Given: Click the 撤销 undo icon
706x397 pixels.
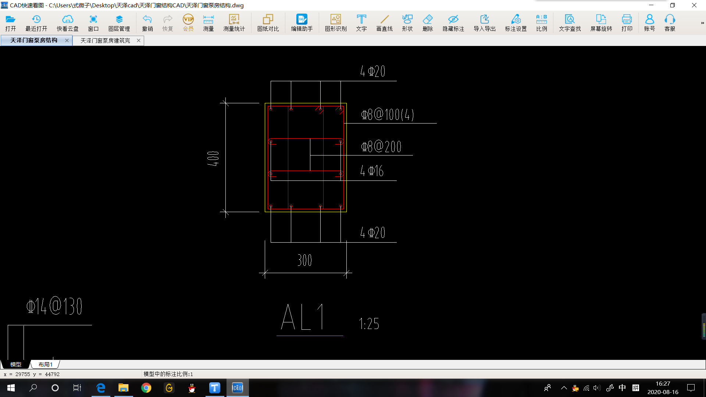Looking at the screenshot, I should pyautogui.click(x=147, y=22).
